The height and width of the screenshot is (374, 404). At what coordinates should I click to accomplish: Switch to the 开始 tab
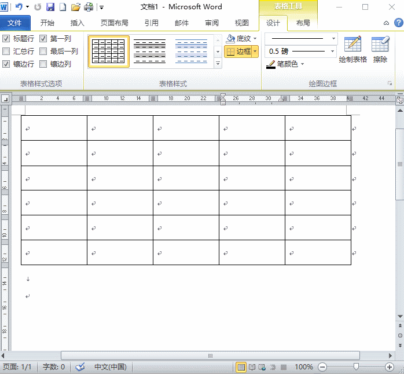pyautogui.click(x=47, y=23)
